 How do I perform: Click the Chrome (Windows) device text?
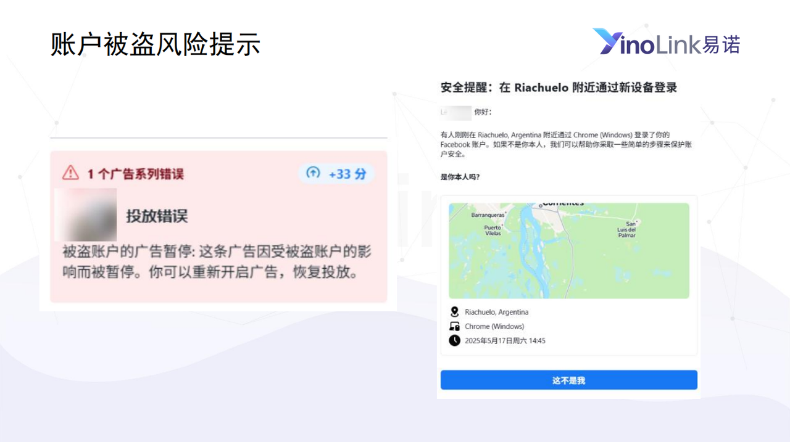point(494,327)
